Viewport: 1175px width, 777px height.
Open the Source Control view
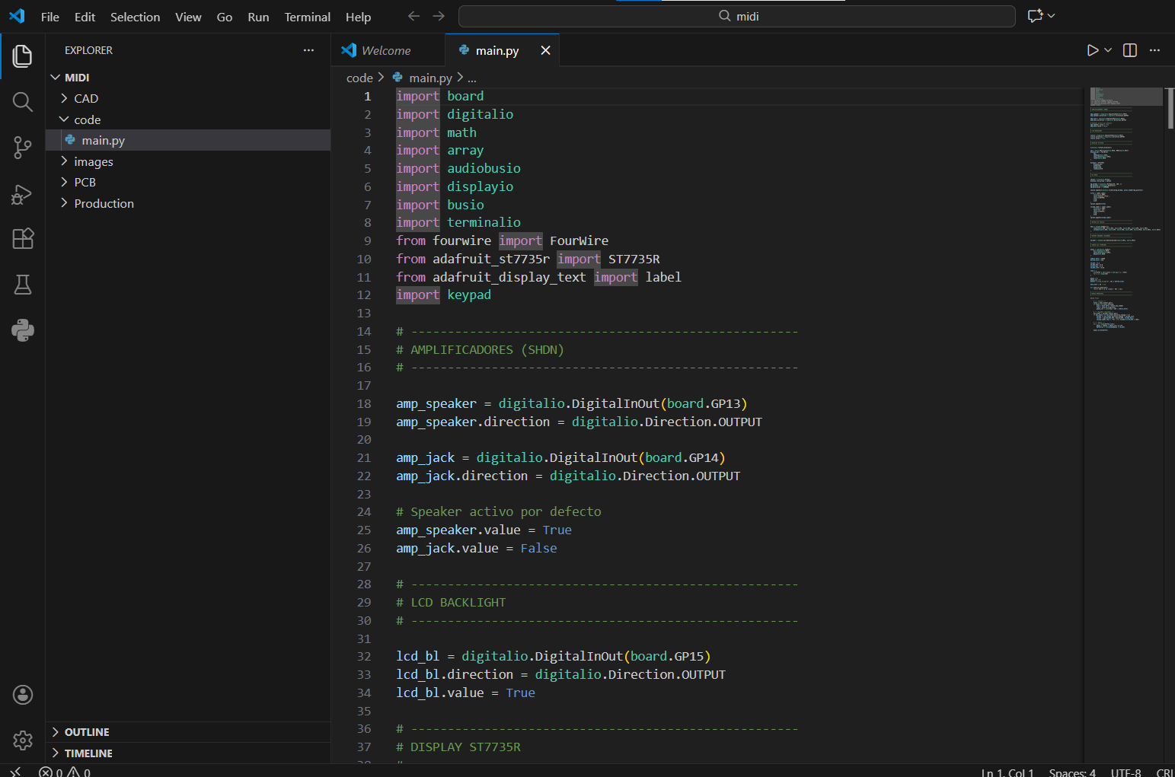(23, 148)
